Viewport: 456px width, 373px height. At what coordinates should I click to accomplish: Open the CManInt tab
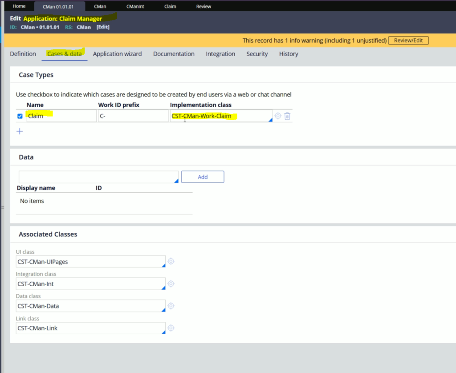(x=135, y=6)
